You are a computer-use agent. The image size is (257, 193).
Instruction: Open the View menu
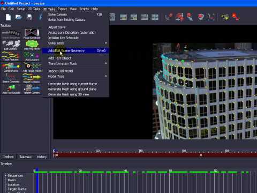(x=73, y=9)
